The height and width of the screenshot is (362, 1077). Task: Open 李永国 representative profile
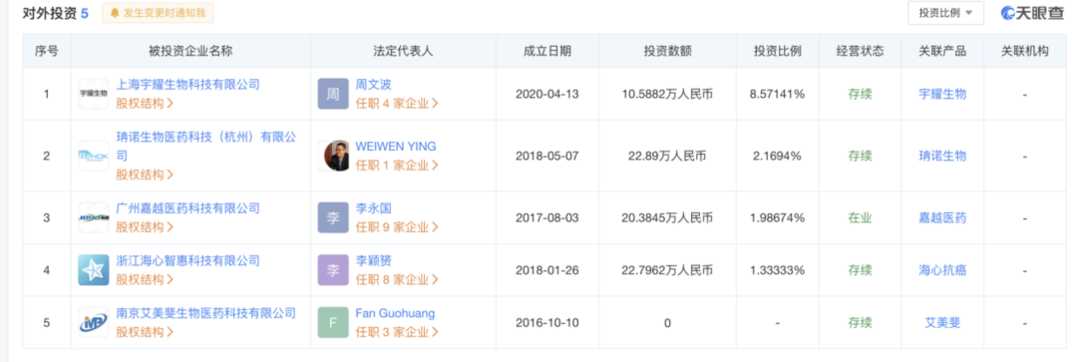[373, 208]
